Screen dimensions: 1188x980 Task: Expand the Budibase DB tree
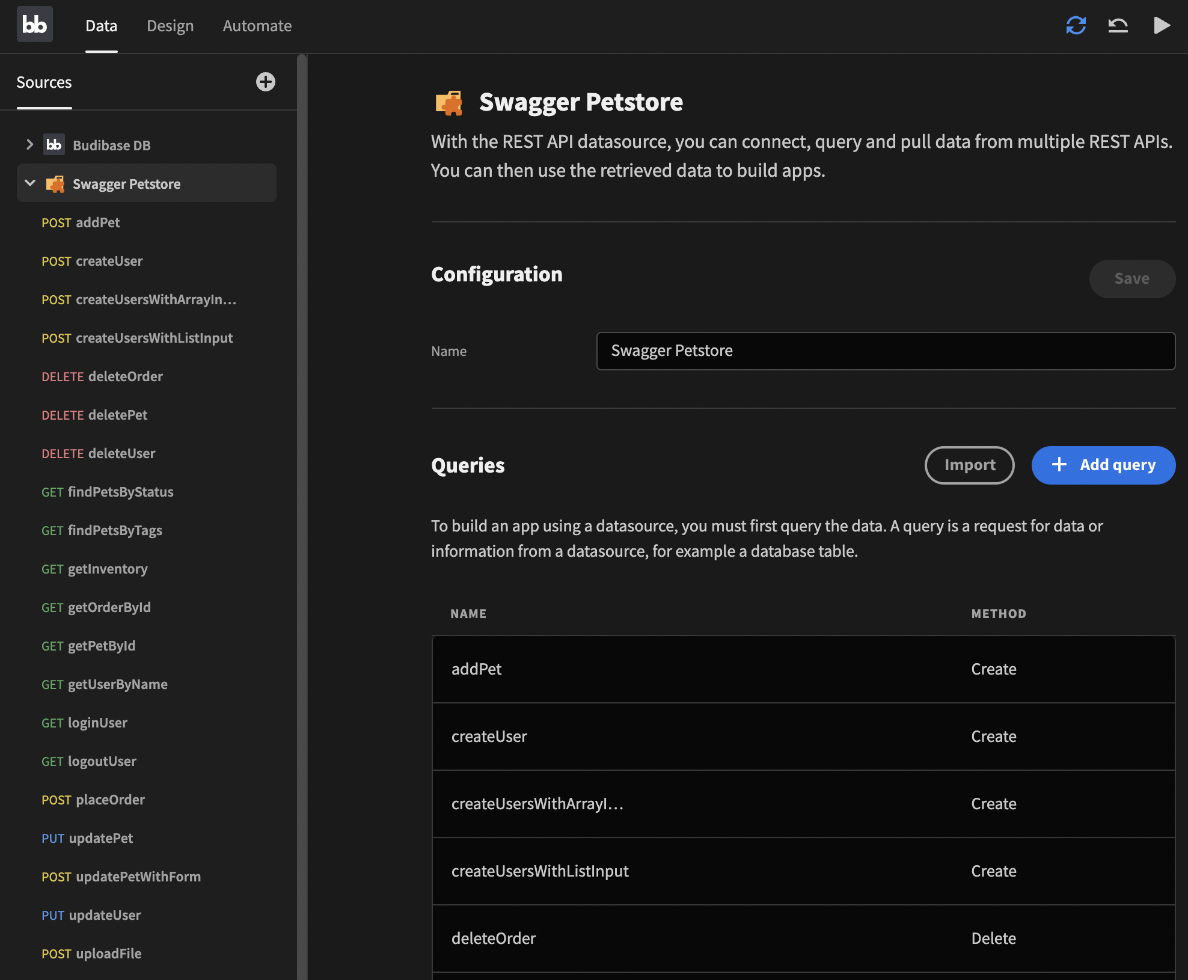pyautogui.click(x=29, y=145)
